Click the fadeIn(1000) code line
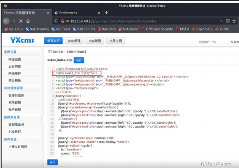The image size is (239, 168). (86, 138)
